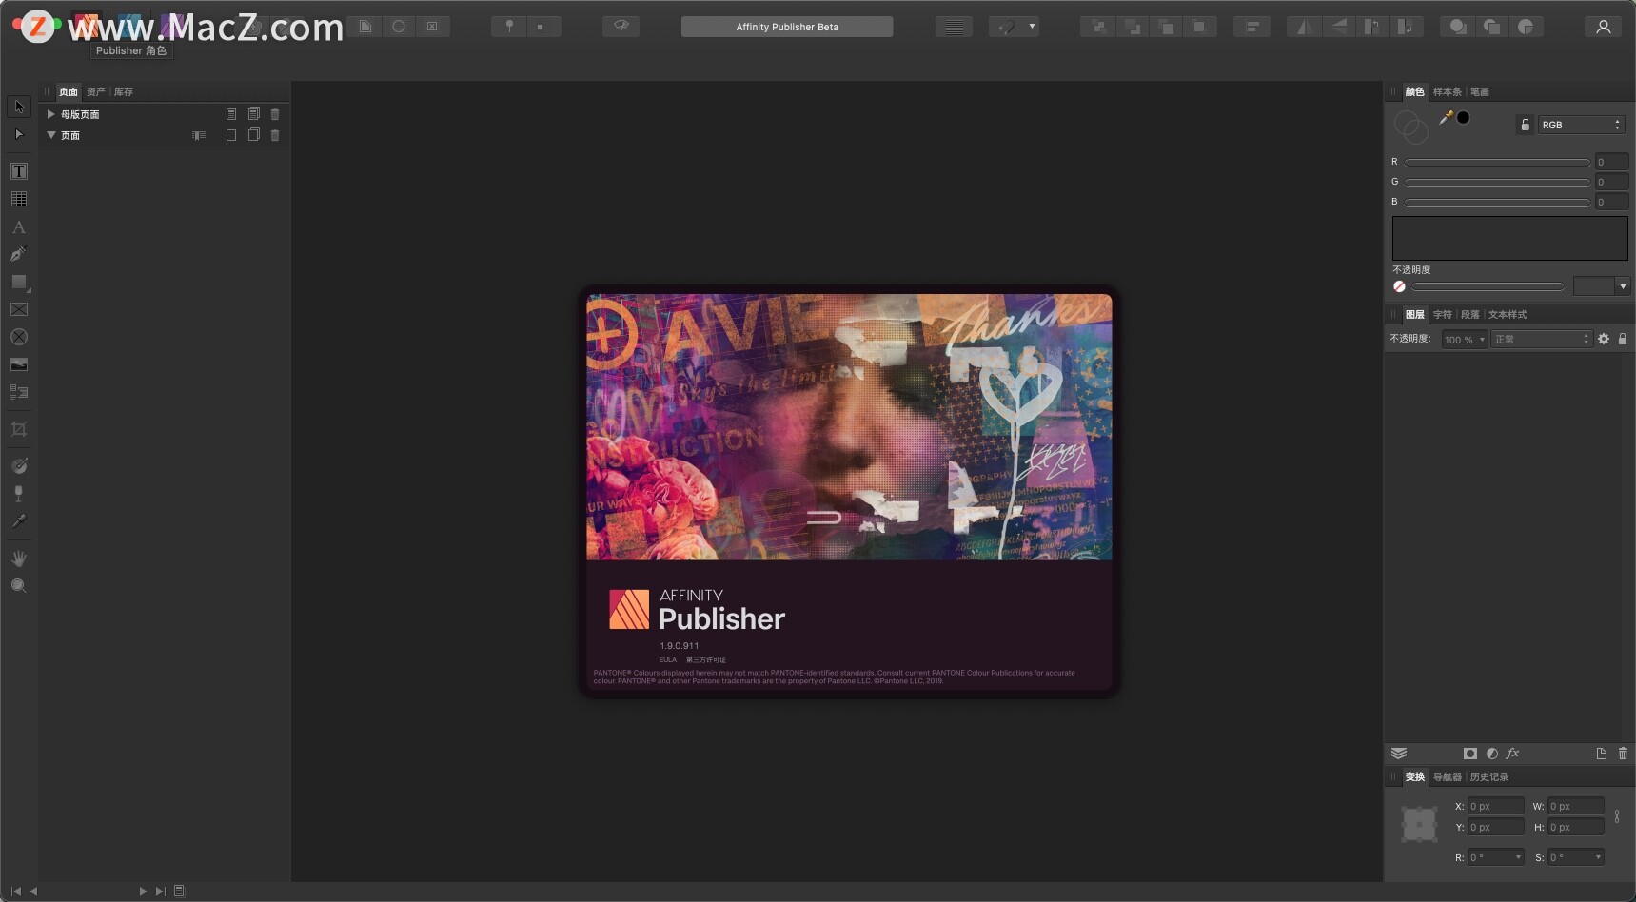Viewport: 1636px width, 902px height.
Task: Go to the next page arrow
Action: click(143, 892)
